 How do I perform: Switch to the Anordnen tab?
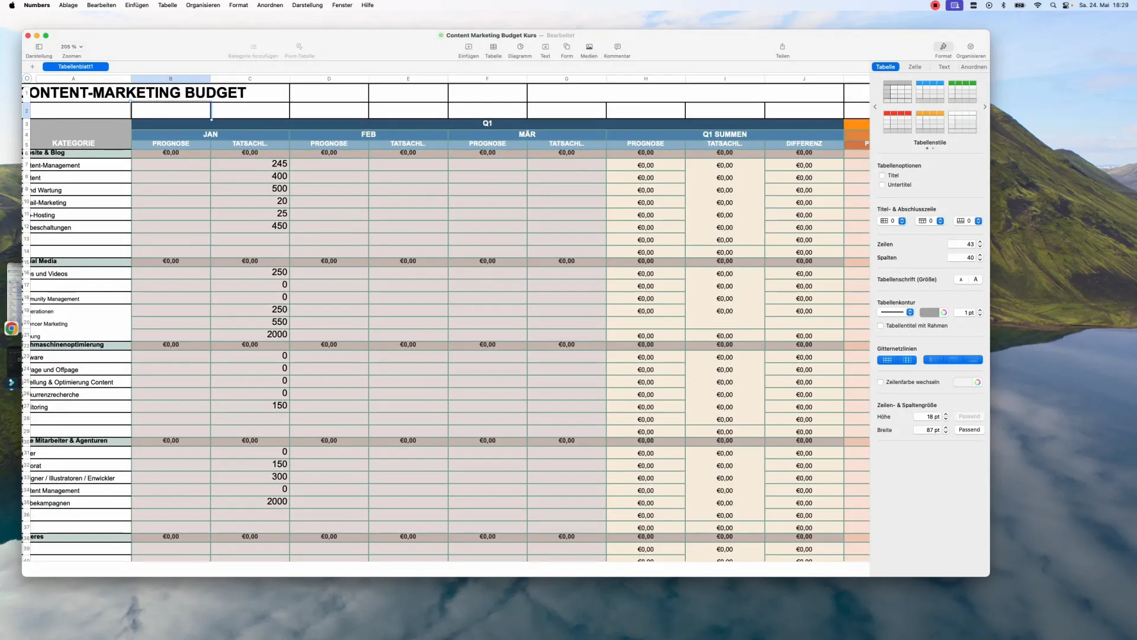coord(974,67)
